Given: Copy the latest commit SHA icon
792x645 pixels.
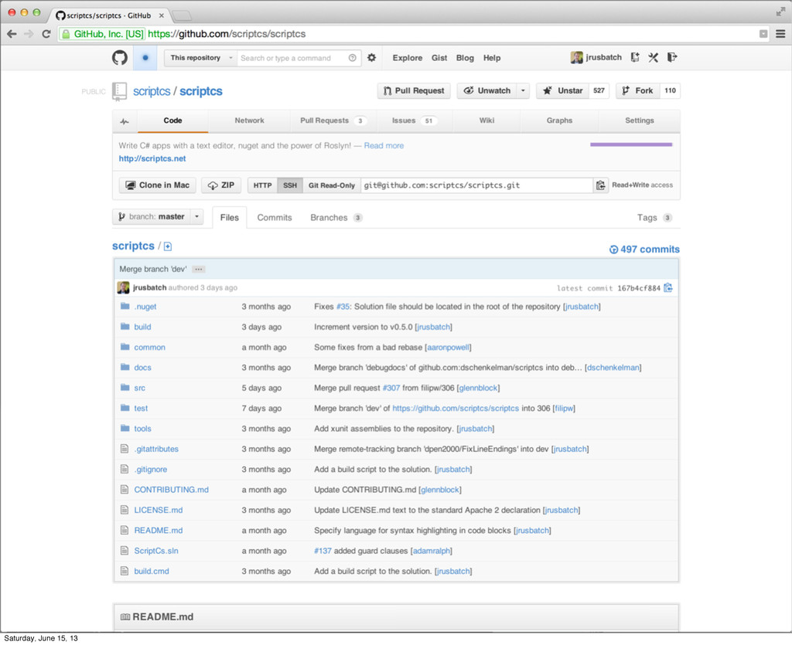Looking at the screenshot, I should [x=667, y=288].
